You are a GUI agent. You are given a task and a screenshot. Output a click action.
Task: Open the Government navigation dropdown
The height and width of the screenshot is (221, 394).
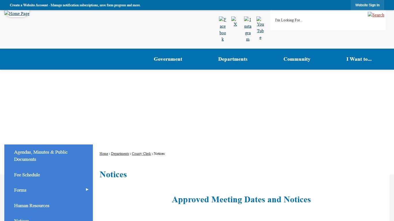[x=168, y=59]
